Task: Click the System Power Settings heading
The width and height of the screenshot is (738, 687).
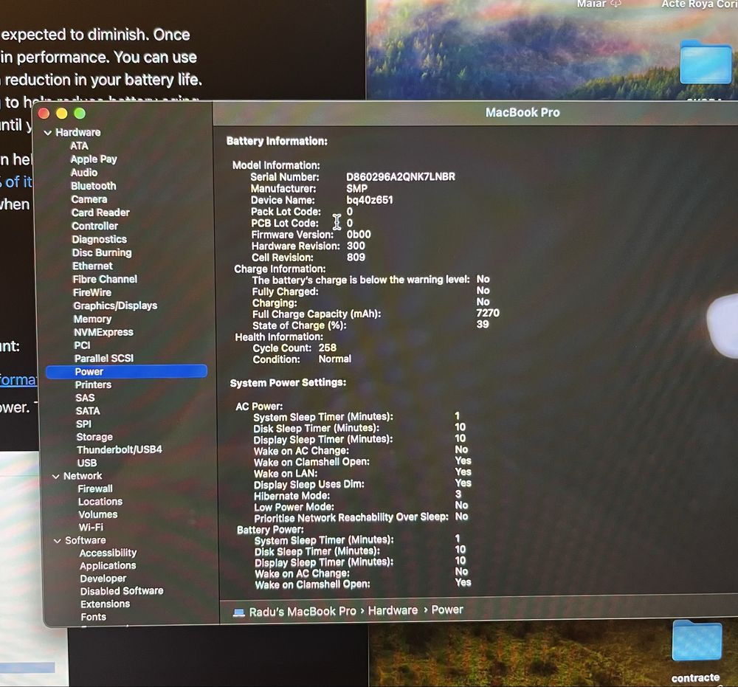Action: [288, 382]
